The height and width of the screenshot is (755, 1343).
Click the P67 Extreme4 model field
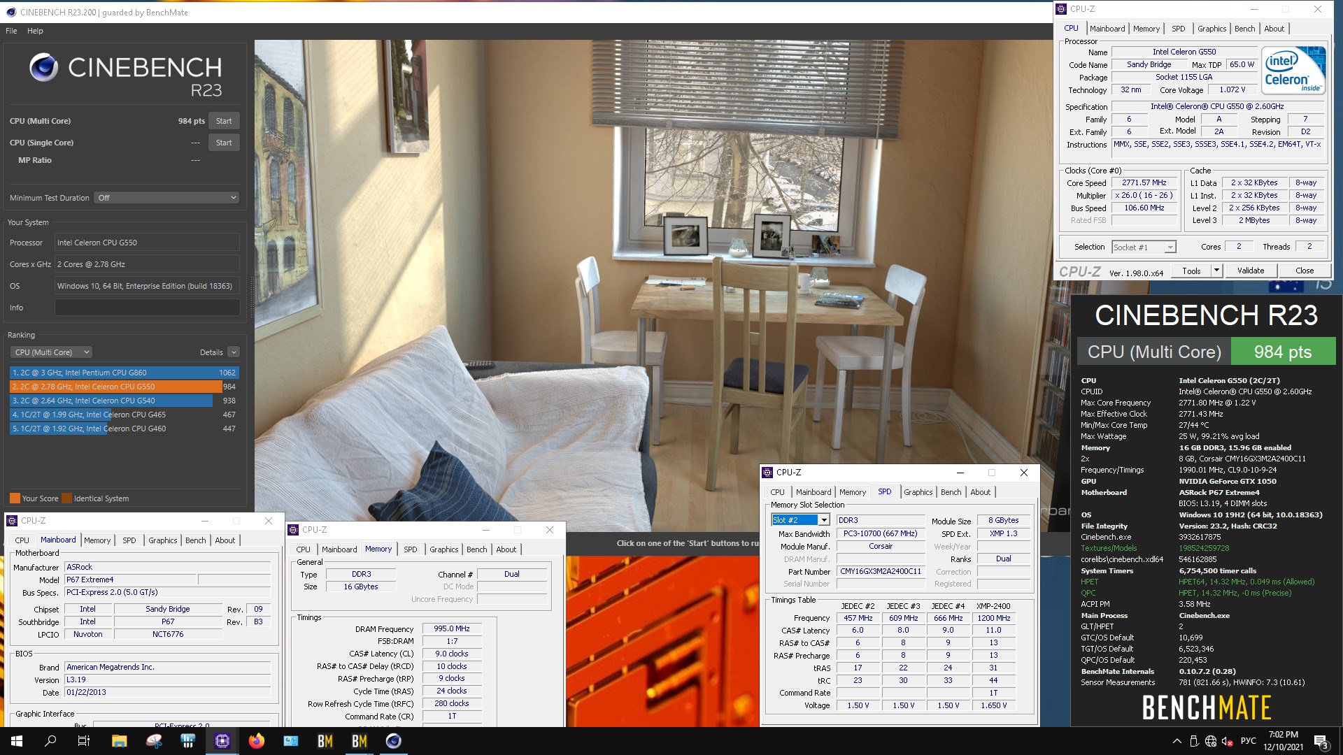point(129,580)
